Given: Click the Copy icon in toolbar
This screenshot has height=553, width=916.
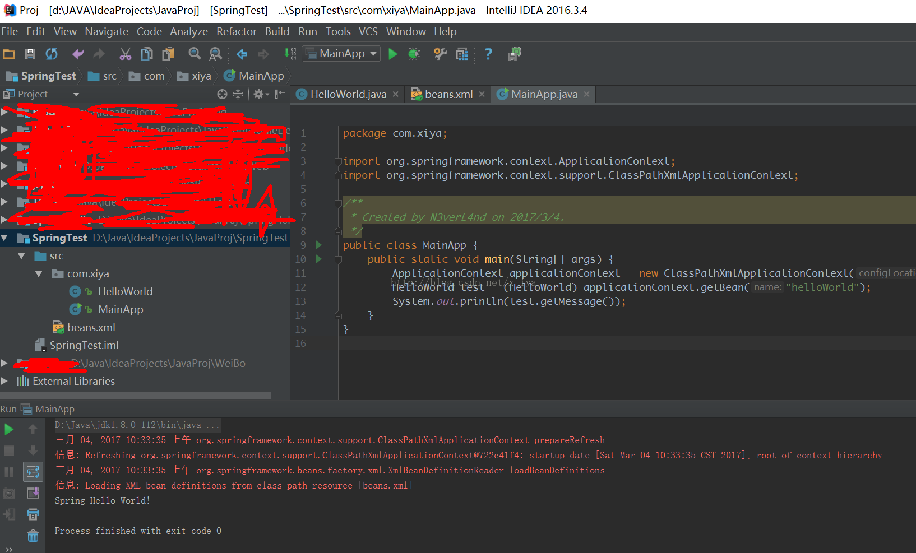Looking at the screenshot, I should click(x=147, y=54).
